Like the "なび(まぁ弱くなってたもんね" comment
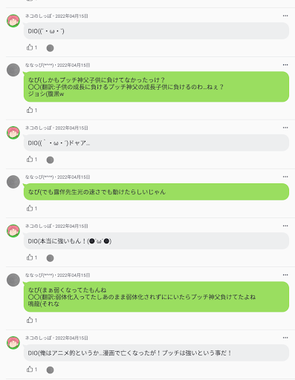 click(x=30, y=320)
